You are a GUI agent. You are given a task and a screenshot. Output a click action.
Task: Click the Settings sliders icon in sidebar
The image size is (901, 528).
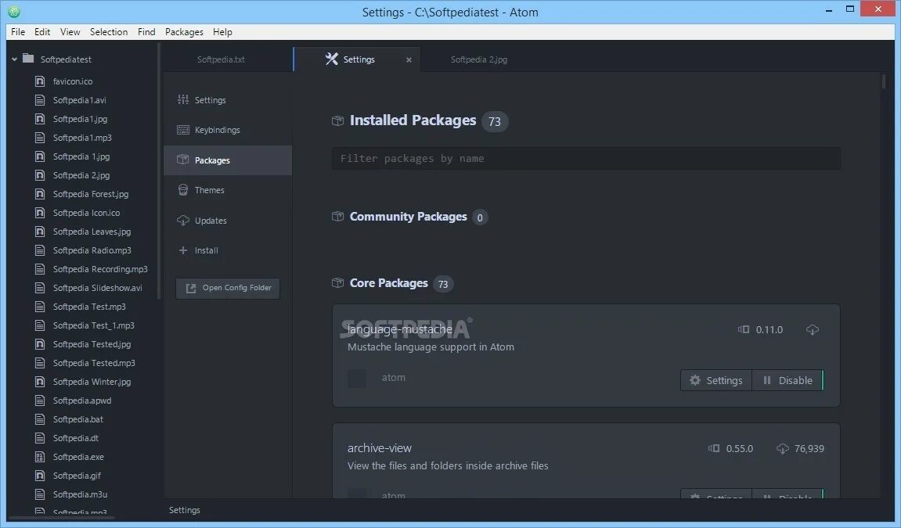tap(182, 100)
